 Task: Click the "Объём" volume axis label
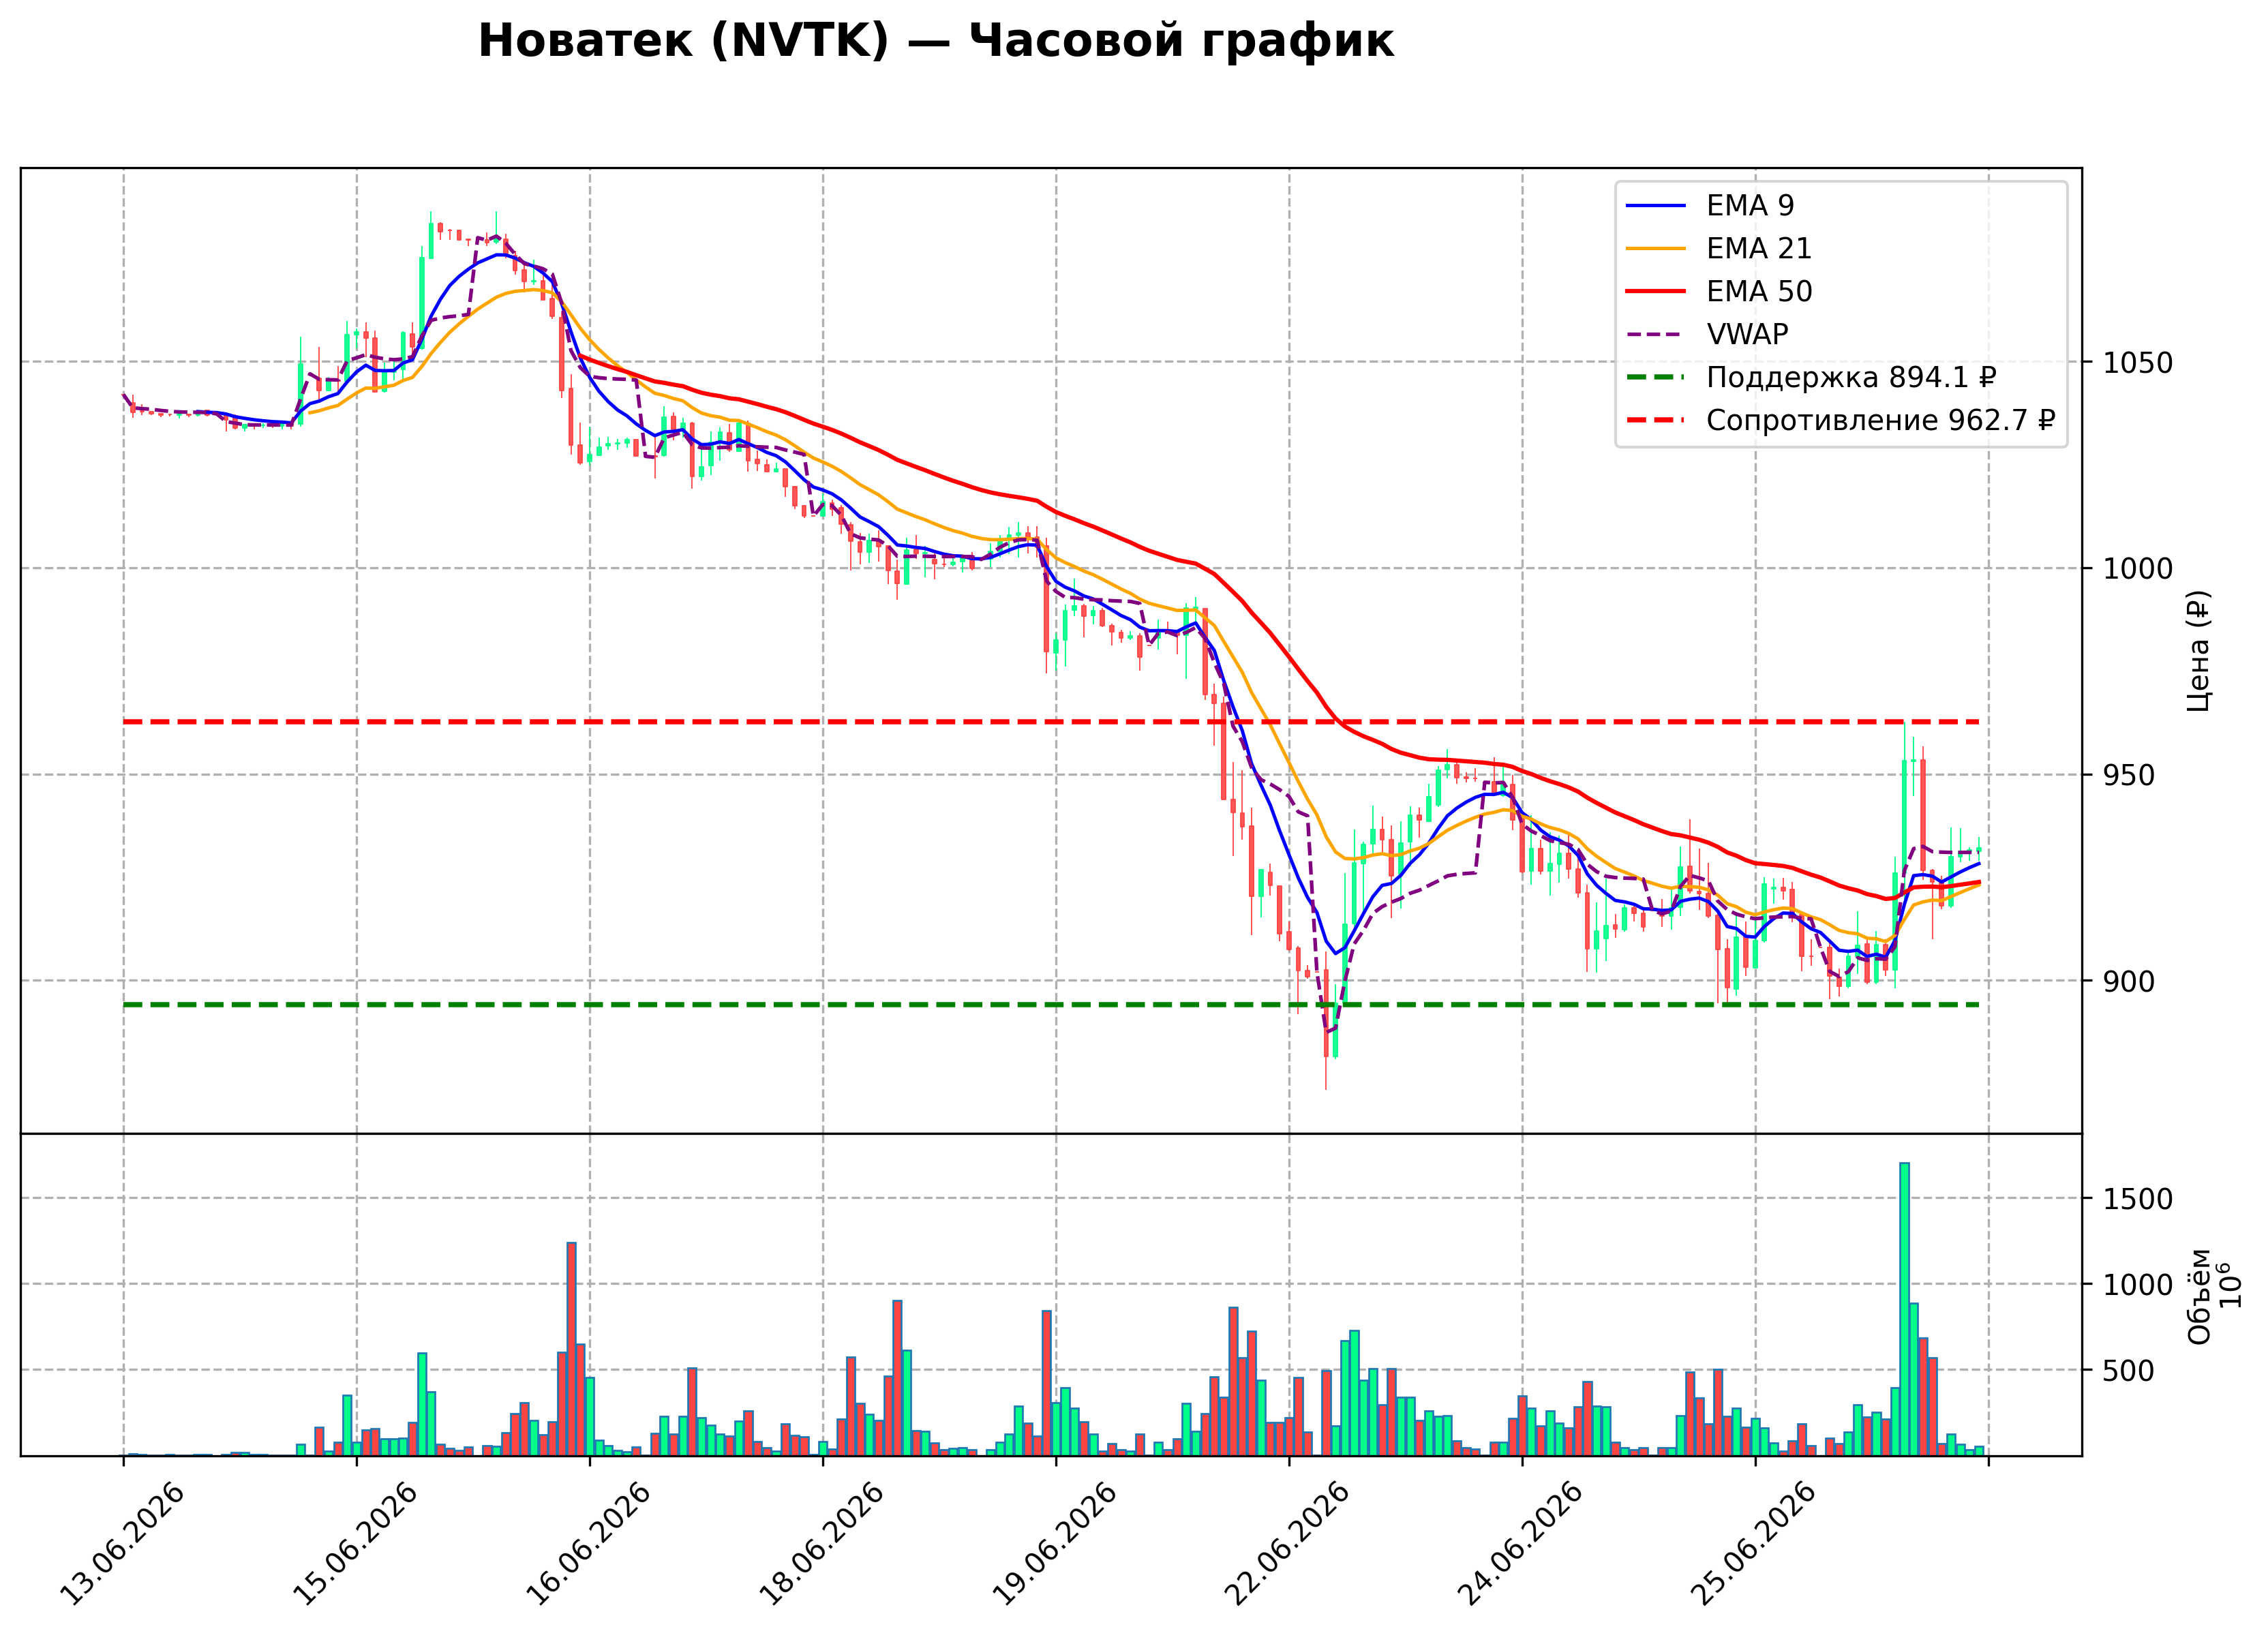pos(2199,1296)
